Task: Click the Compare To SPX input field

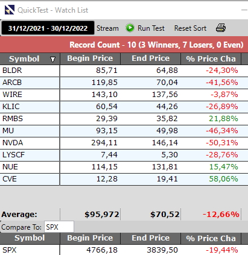Action: 59,227
